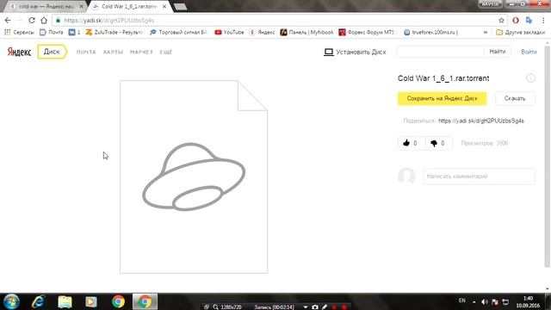Open the trueforex.100ms.ru bookmark

[430, 32]
